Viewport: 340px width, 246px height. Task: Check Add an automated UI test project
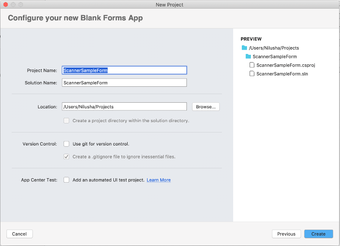(67, 180)
